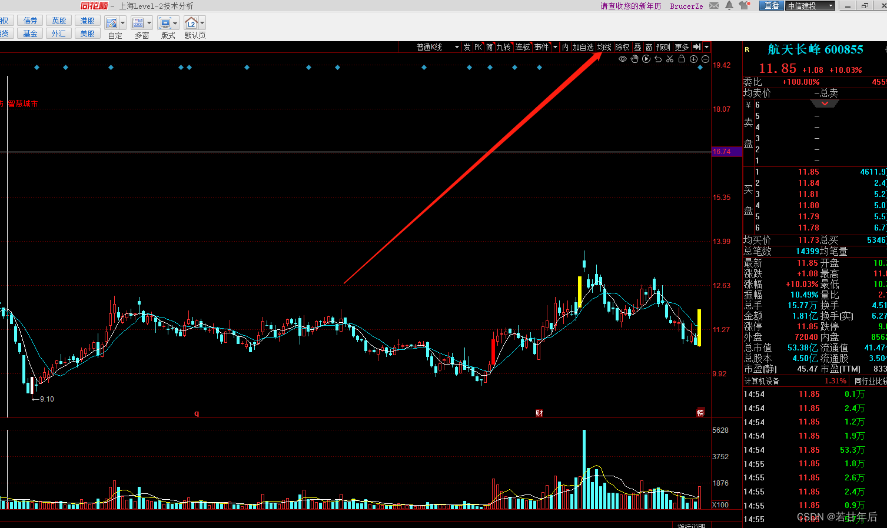Add stock via 加自选 button
Image resolution: width=887 pixels, height=528 pixels.
coord(583,47)
